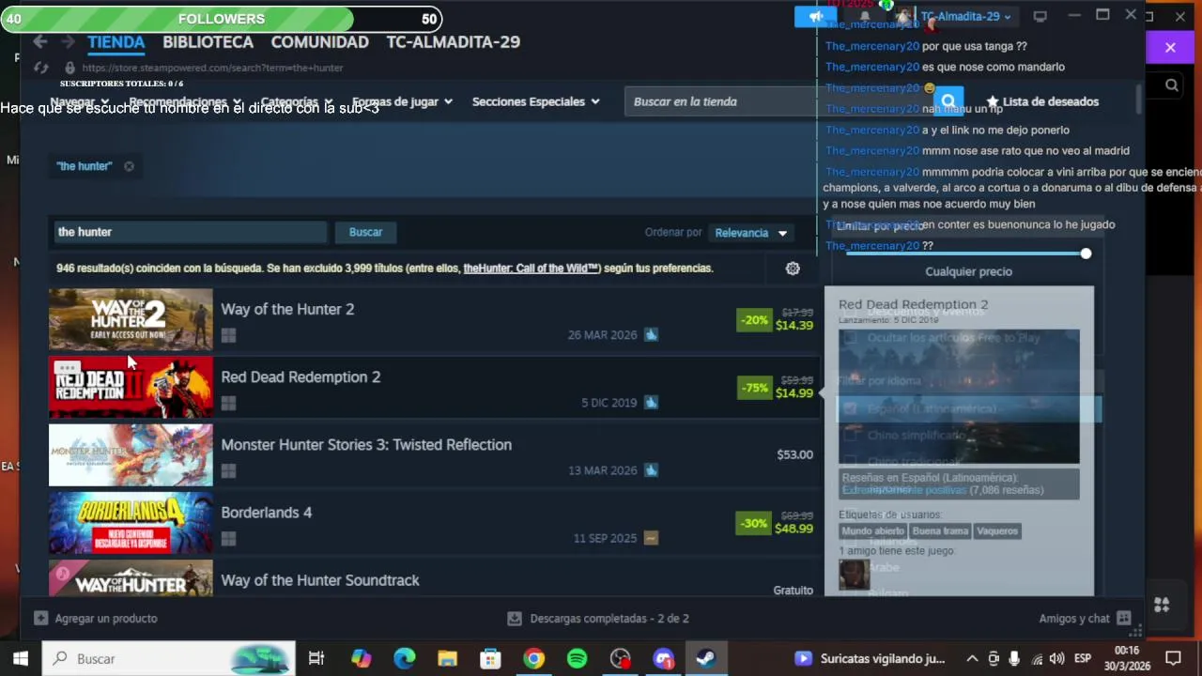Open Google Chrome from taskbar
The width and height of the screenshot is (1202, 676).
point(533,658)
